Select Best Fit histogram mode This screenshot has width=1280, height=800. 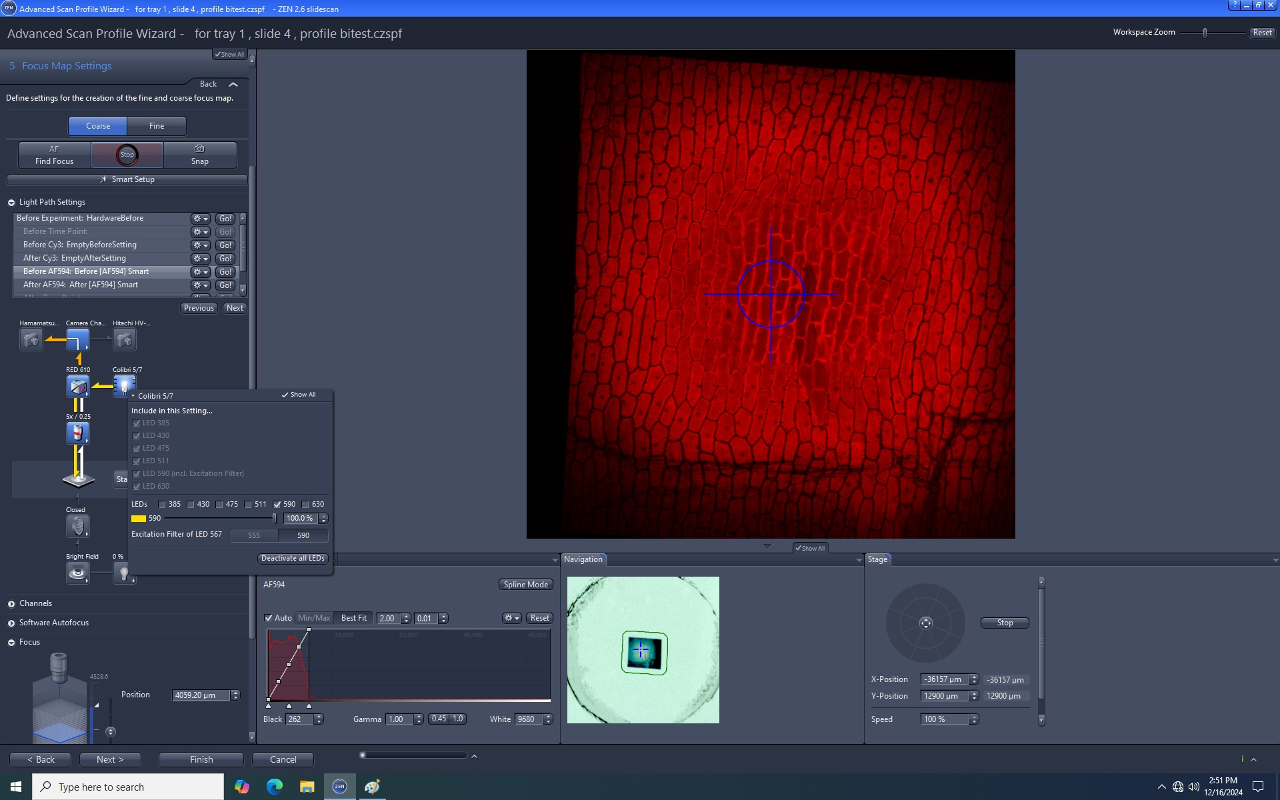click(354, 618)
